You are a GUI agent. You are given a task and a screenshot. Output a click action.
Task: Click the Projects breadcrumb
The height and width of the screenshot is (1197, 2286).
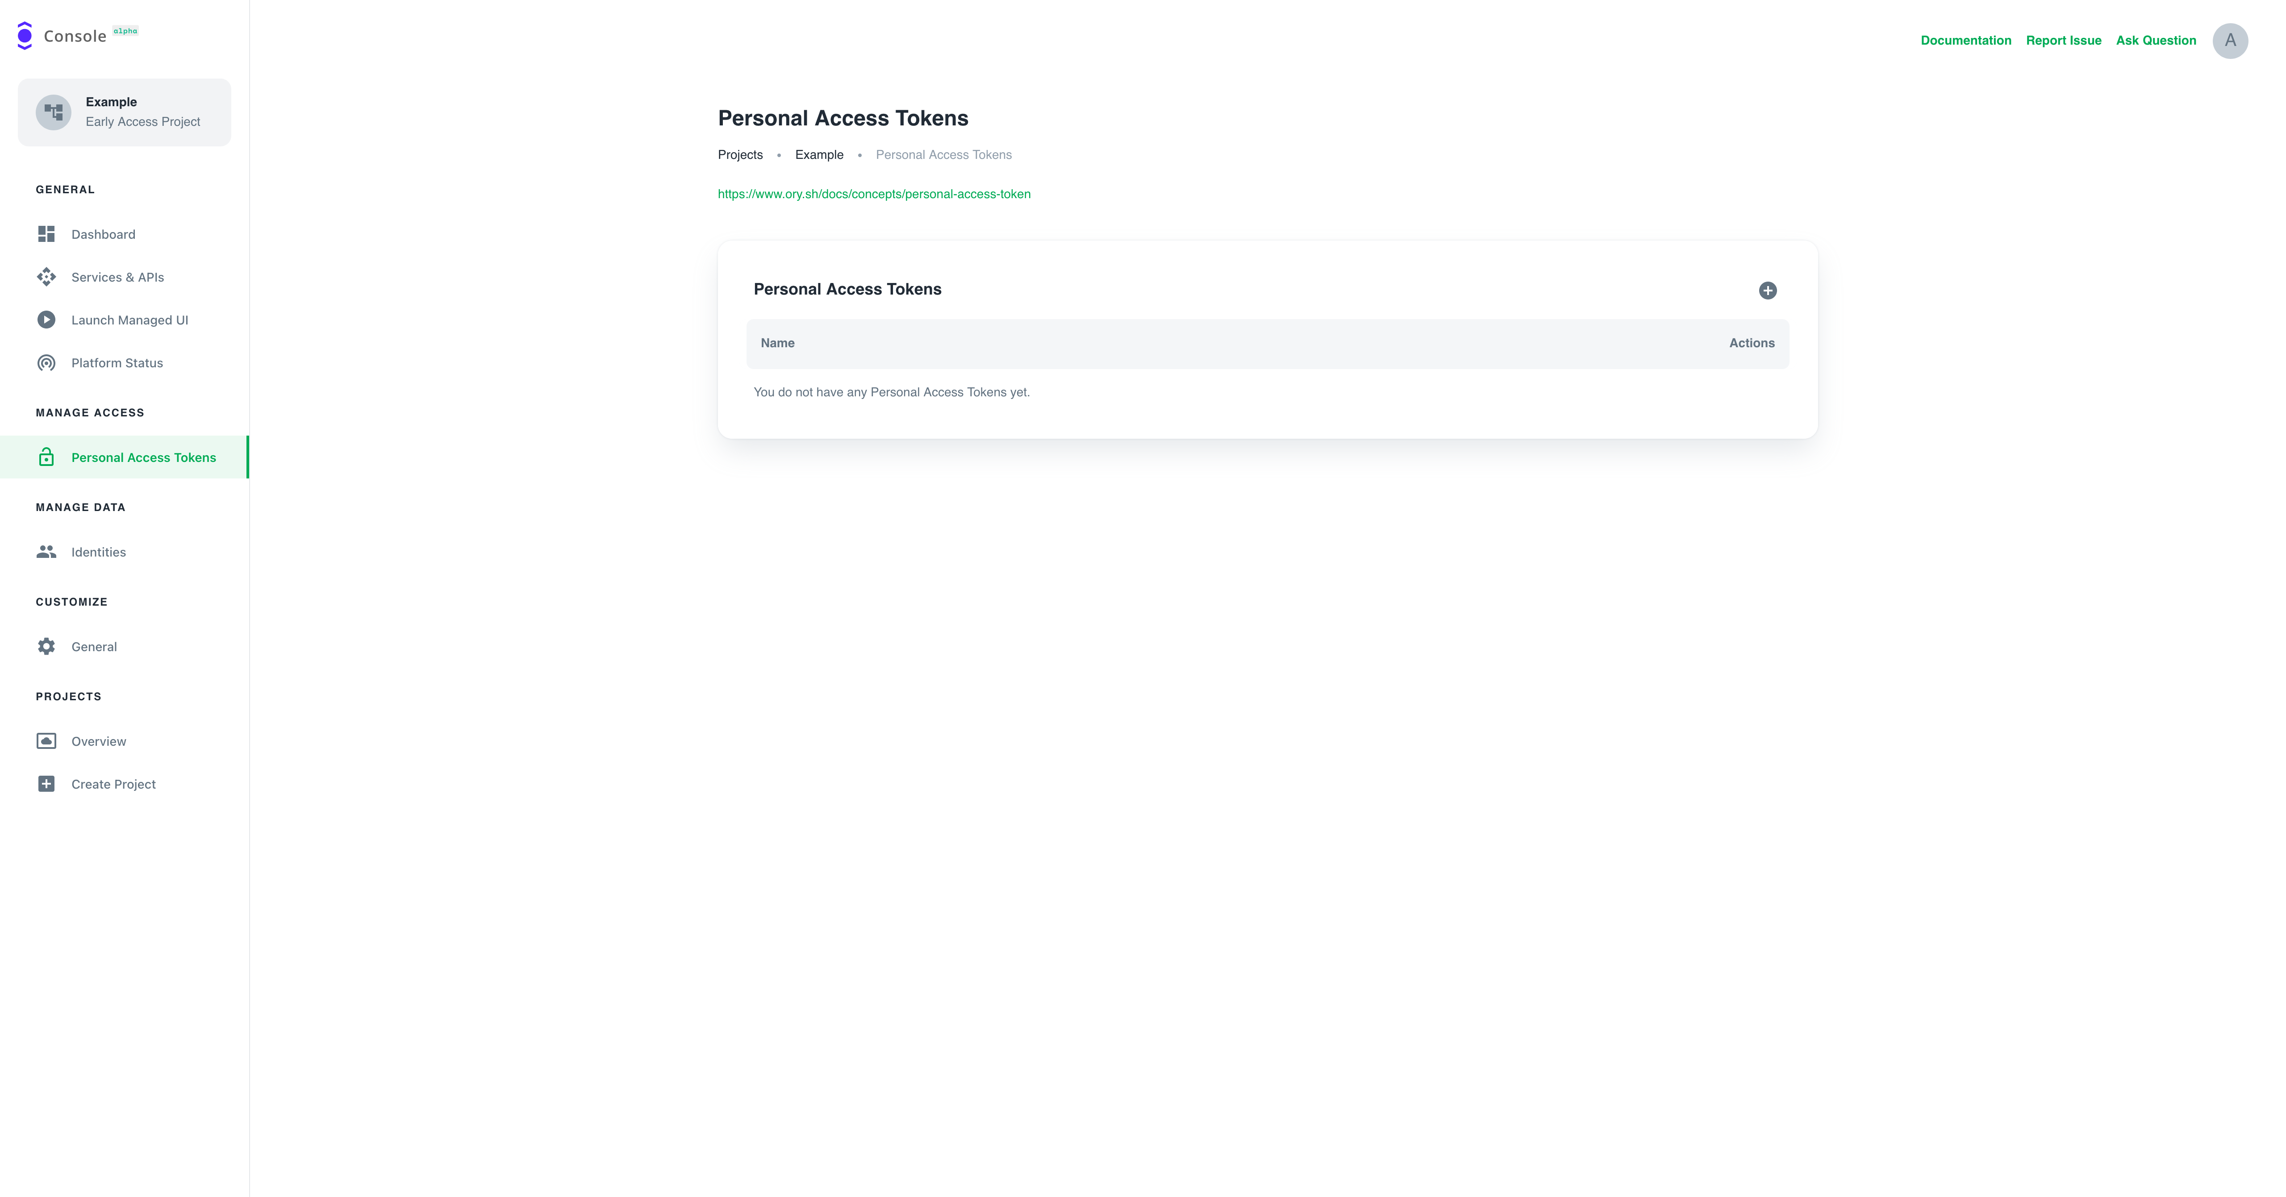coord(739,155)
